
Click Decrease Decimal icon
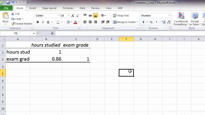point(169,22)
